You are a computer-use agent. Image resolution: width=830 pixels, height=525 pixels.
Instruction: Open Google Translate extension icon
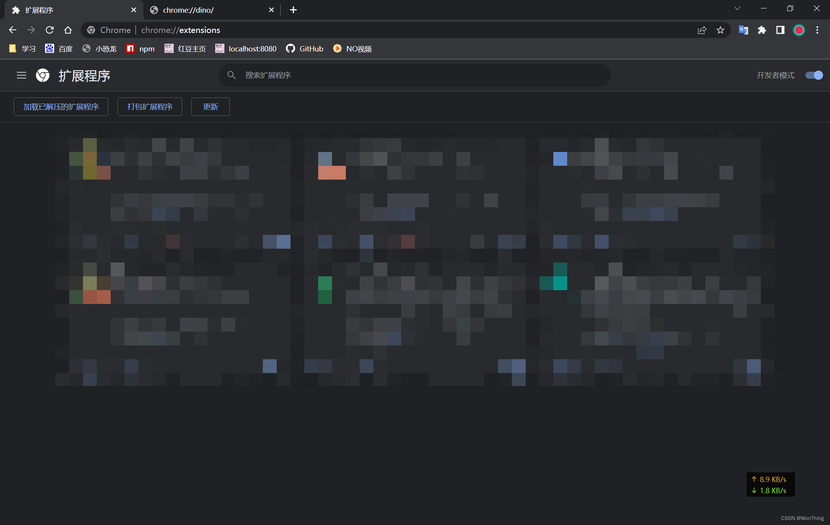pos(743,30)
